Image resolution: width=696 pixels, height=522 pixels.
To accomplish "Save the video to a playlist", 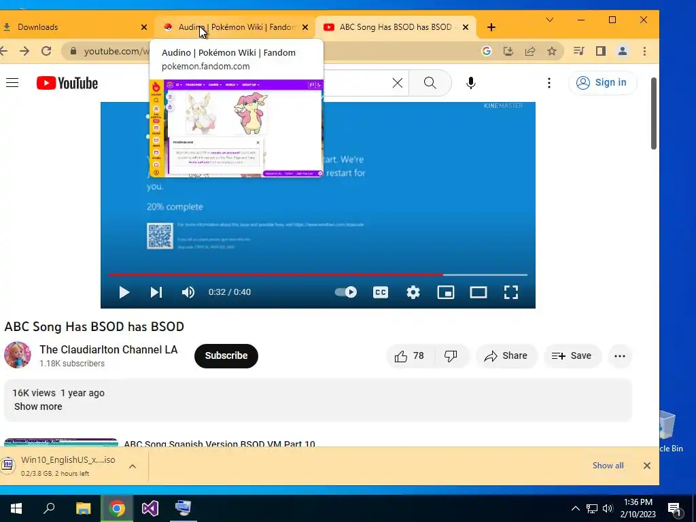I will (572, 356).
